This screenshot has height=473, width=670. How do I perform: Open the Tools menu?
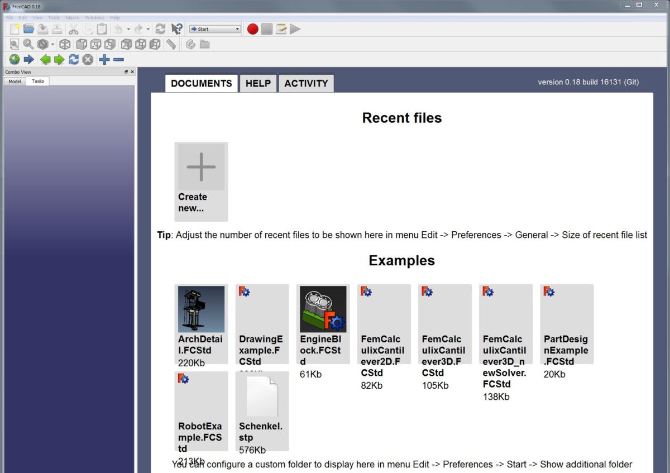[x=54, y=18]
